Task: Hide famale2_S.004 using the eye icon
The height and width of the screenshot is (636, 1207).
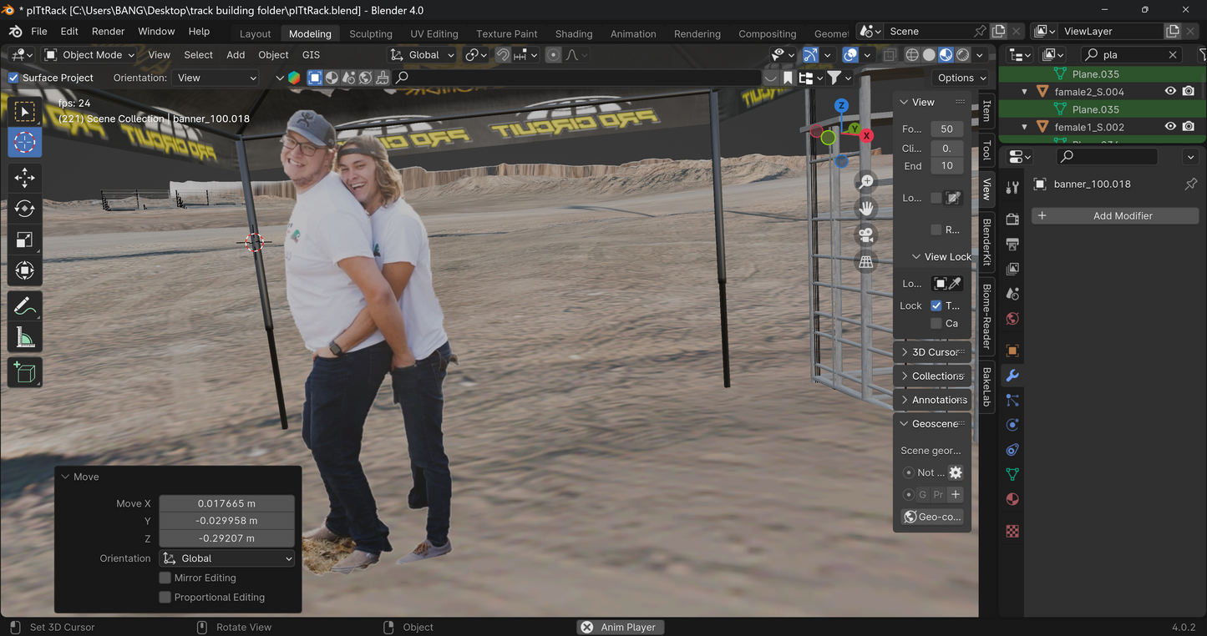Action: coord(1170,92)
